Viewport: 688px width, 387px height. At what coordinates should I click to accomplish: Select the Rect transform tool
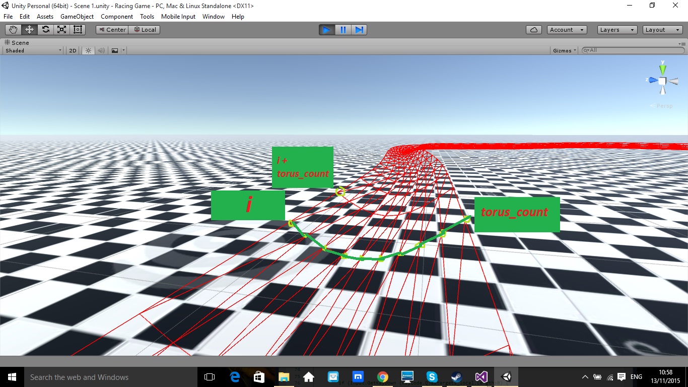tap(78, 30)
